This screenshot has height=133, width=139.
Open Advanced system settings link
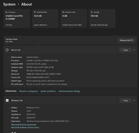69,91
